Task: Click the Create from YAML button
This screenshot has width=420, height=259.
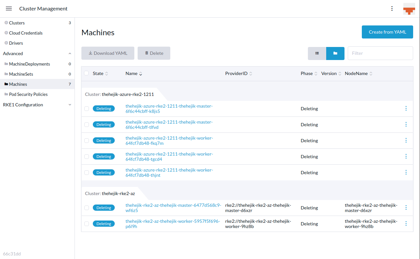Action: coord(387,32)
